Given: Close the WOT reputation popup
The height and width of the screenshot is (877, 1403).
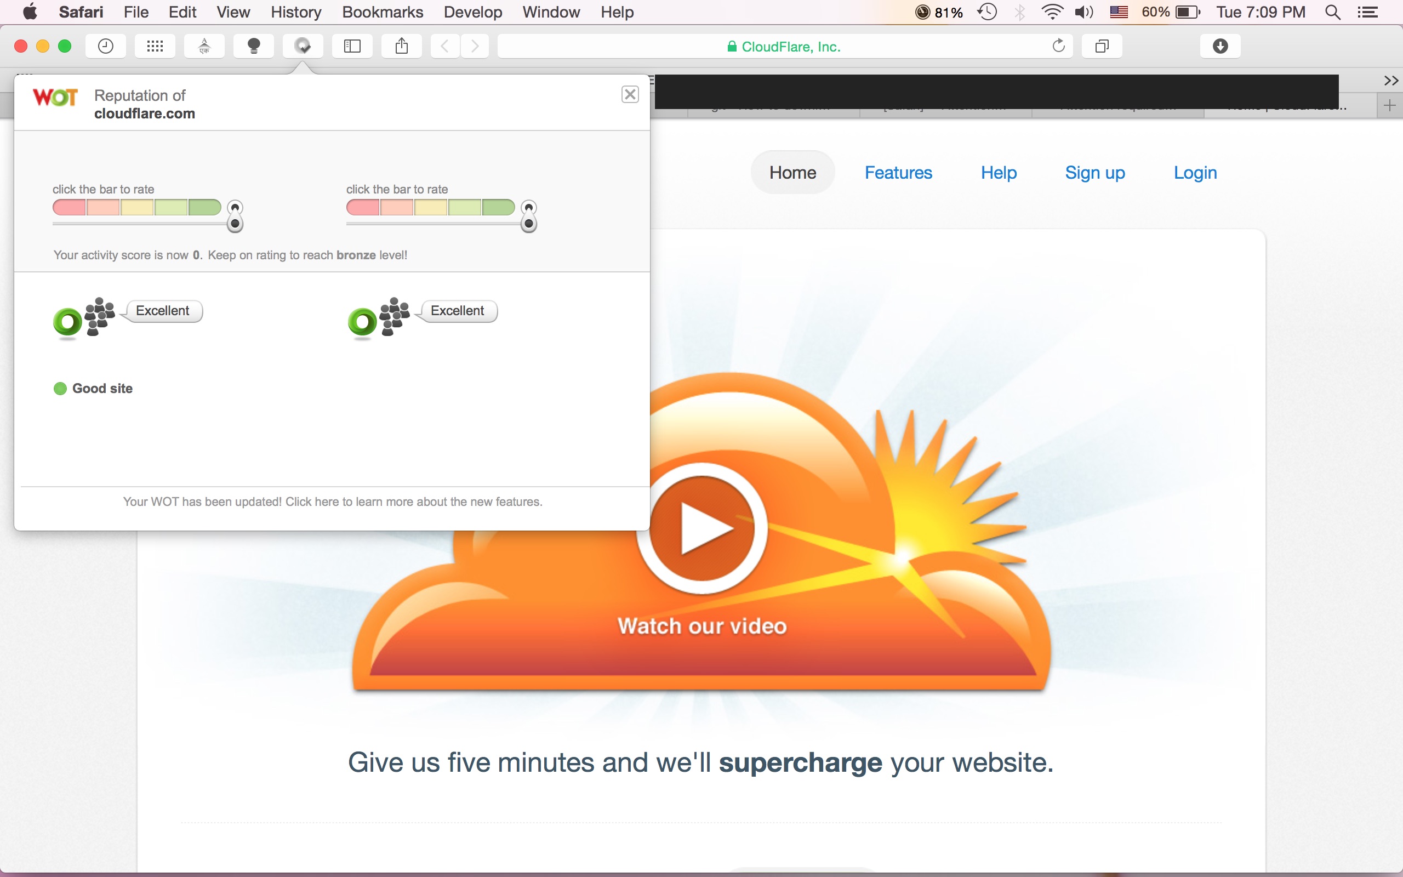Looking at the screenshot, I should [630, 94].
